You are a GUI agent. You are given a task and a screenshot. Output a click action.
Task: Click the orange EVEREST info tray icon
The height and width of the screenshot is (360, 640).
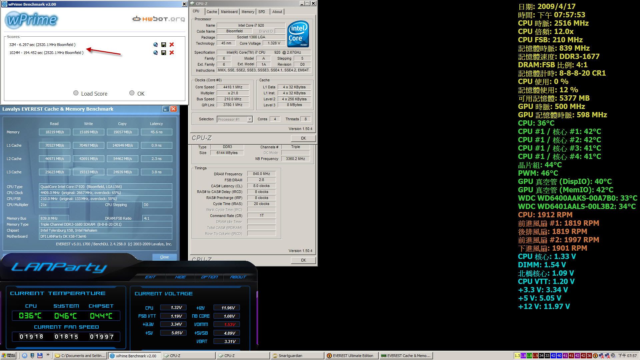[595, 356]
